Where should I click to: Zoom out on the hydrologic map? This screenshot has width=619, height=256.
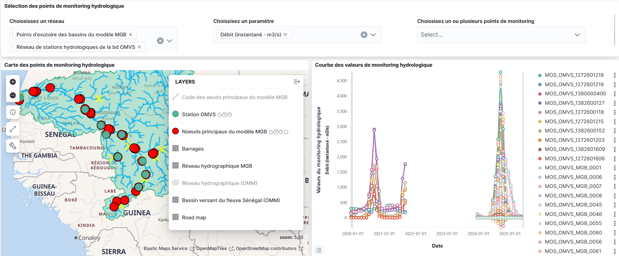click(13, 95)
